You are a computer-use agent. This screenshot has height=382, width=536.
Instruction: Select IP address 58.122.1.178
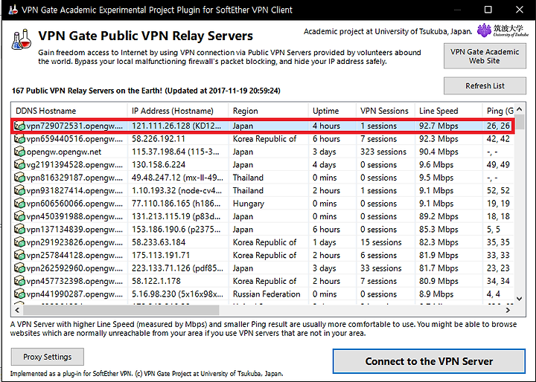click(156, 281)
